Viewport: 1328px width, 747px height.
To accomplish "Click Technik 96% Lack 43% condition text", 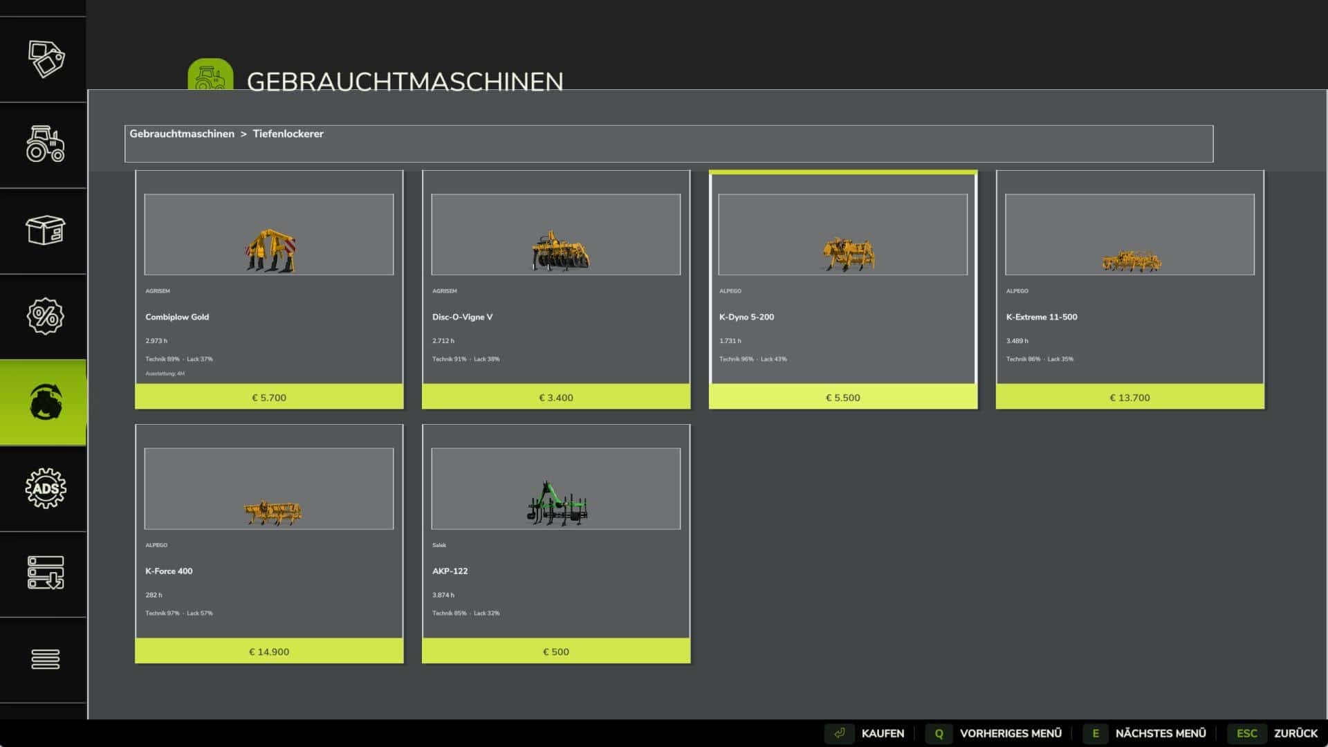I will [753, 359].
